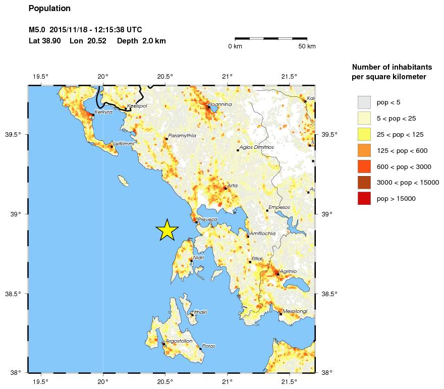Click the Mesolongi city marker
The width and height of the screenshot is (444, 389).
(281, 314)
